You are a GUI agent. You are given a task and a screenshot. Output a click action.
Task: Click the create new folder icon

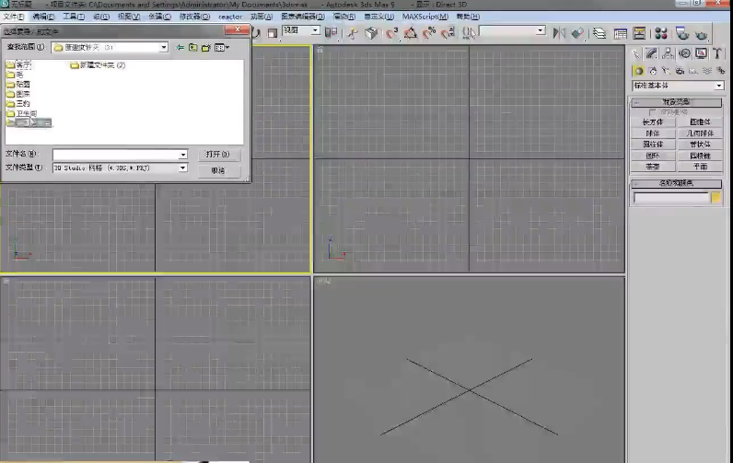(x=205, y=47)
